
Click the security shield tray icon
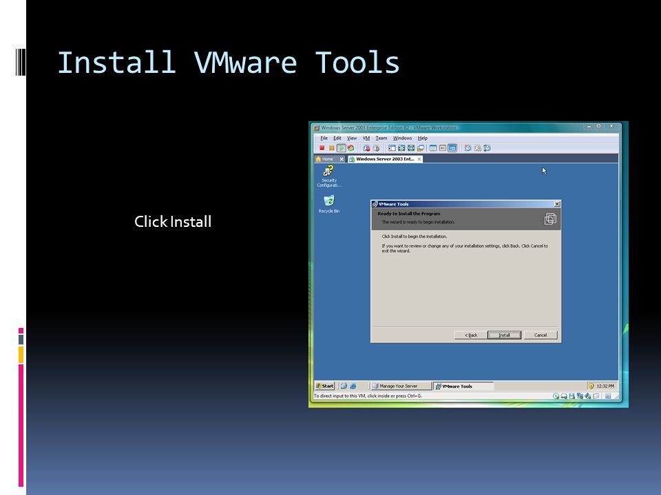click(591, 386)
